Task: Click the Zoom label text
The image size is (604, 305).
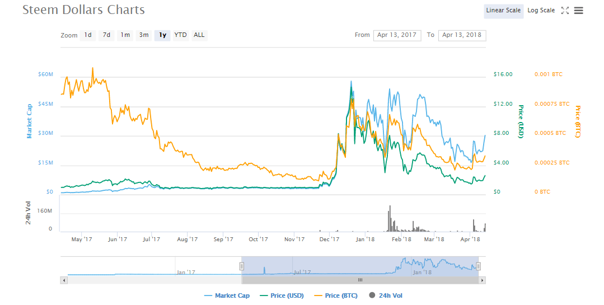Action: point(69,35)
